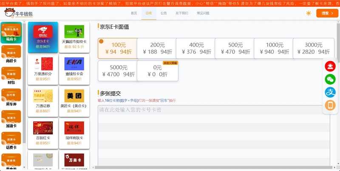
Task: Select the 乘车券 category icon
Action: tap(11, 98)
